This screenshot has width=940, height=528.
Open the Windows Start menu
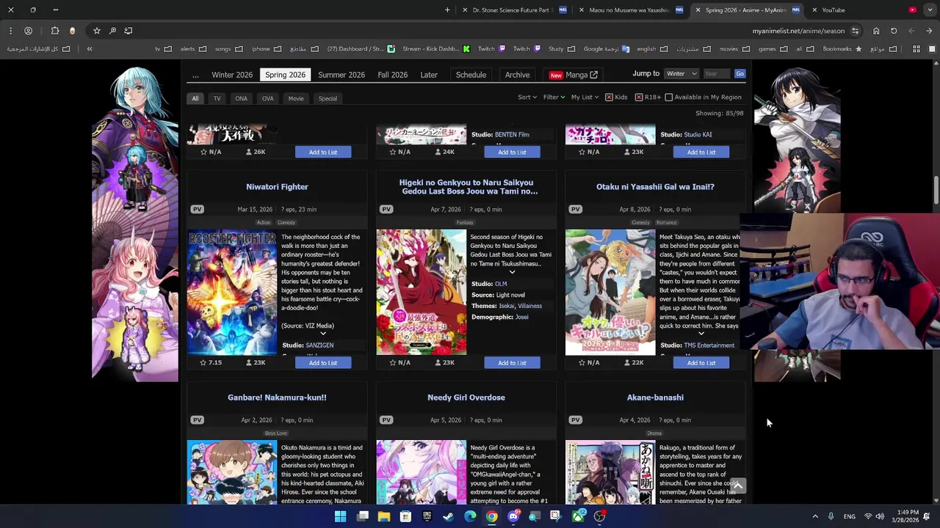coord(340,516)
